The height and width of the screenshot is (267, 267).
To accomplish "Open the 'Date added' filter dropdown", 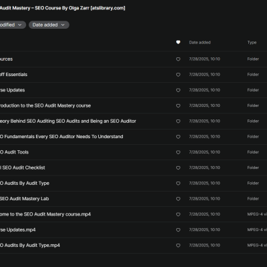I will pos(49,25).
